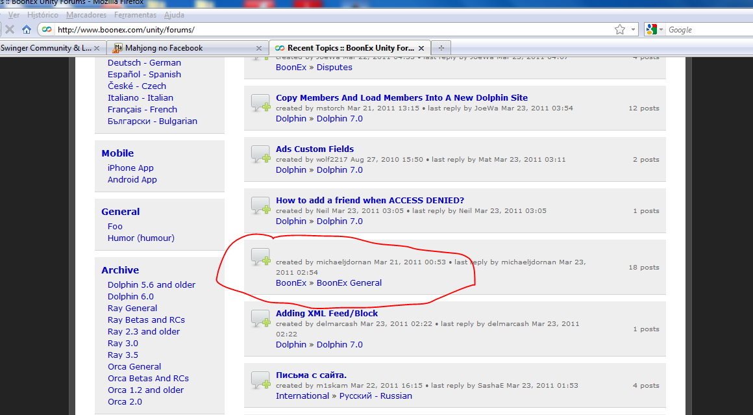Open the Ferramentas menu
The image size is (753, 415).
136,15
